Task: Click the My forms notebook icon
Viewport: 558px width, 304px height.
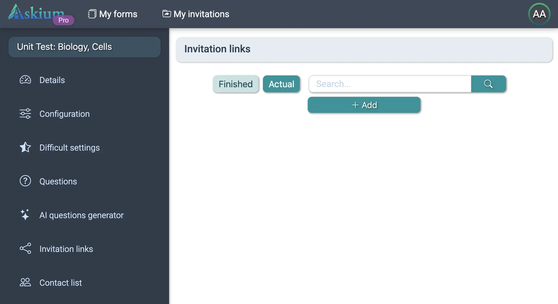Action: coord(92,14)
